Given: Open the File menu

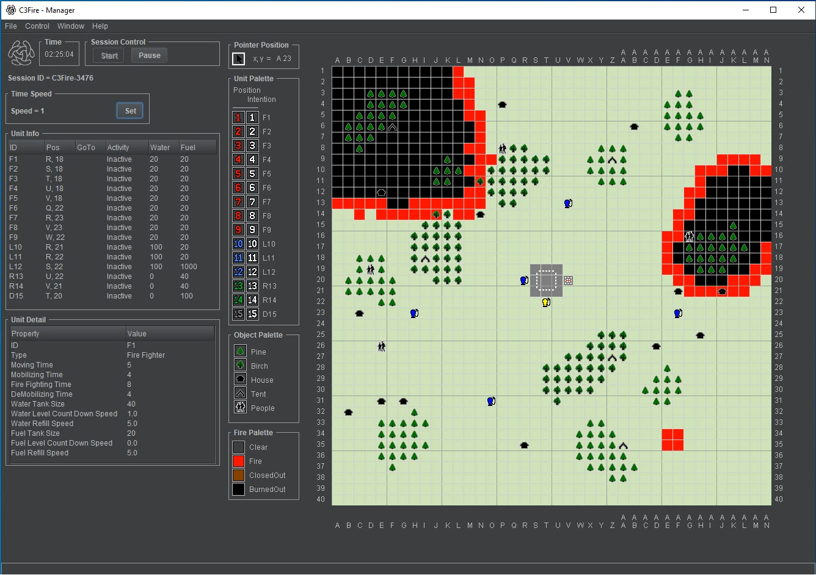Looking at the screenshot, I should click(11, 26).
